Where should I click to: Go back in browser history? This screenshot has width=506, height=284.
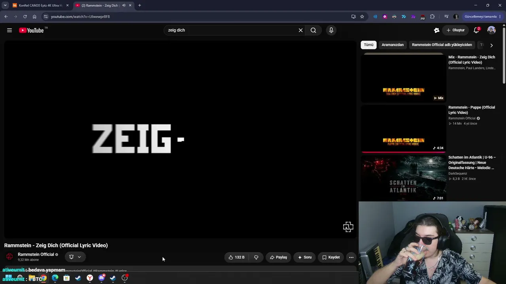coord(6,17)
